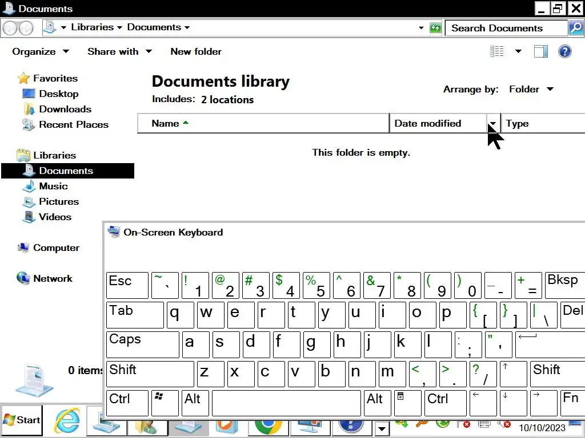This screenshot has height=438, width=585.
Task: Click the Bksp key on keyboard
Action: [x=565, y=286]
